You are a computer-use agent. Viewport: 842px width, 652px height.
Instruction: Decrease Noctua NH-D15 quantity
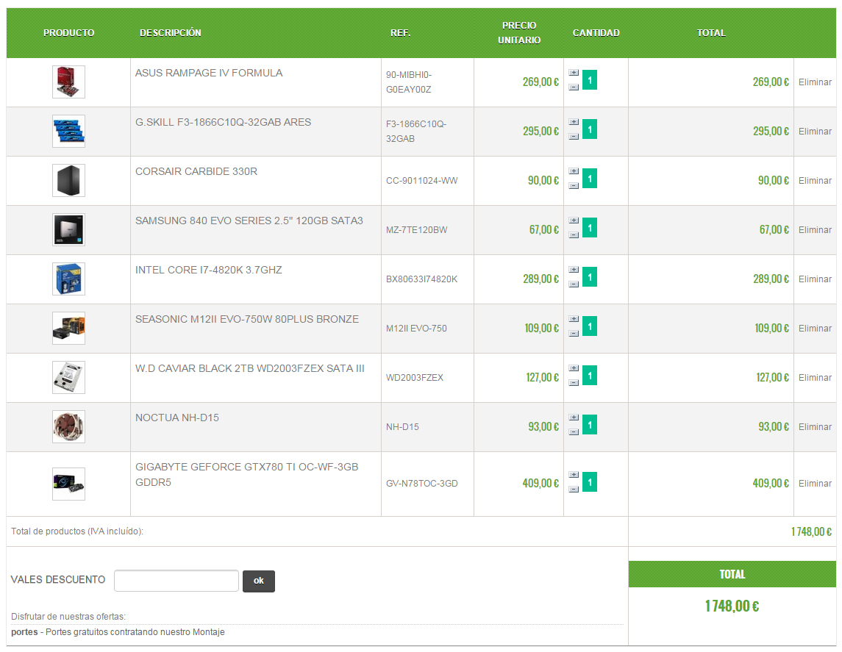pos(574,432)
